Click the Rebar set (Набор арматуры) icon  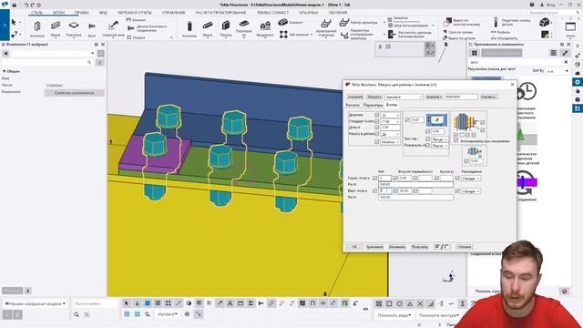pyautogui.click(x=344, y=22)
